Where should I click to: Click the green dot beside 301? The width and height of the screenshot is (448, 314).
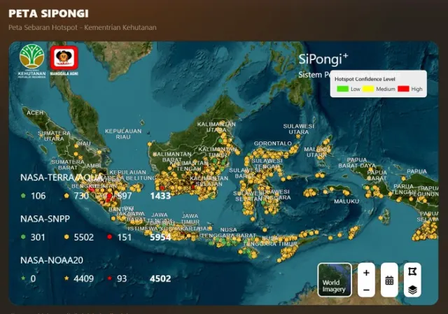click(x=23, y=236)
